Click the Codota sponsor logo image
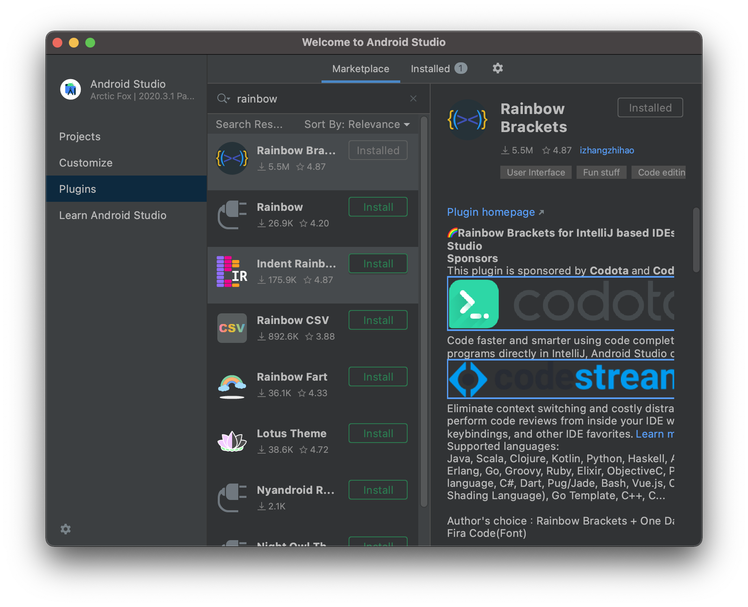748x607 pixels. [561, 304]
